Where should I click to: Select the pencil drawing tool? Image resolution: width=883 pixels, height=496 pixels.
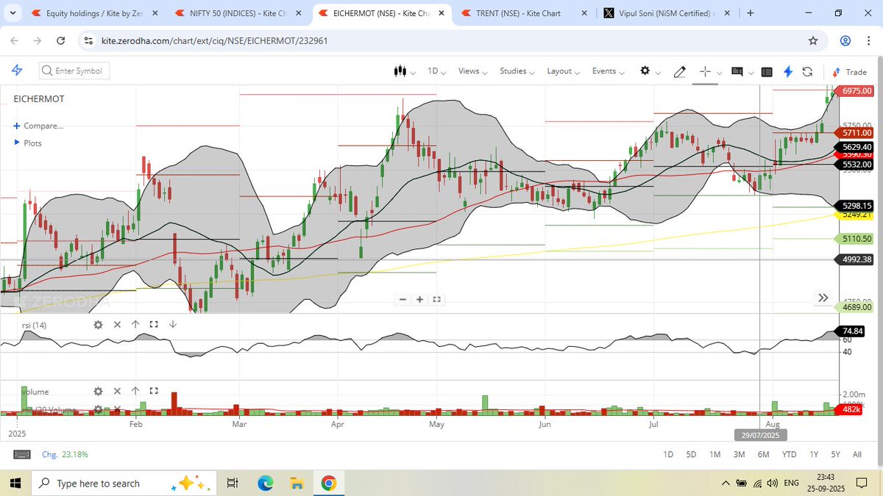(x=680, y=71)
